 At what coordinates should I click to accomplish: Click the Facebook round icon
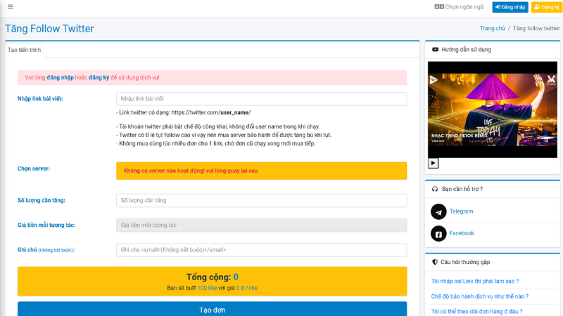(438, 234)
